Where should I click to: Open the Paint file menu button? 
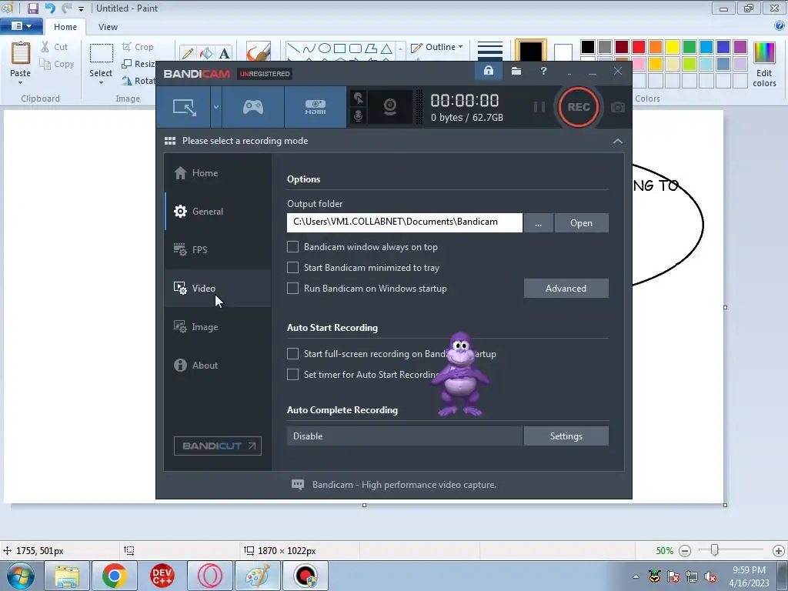(x=21, y=26)
